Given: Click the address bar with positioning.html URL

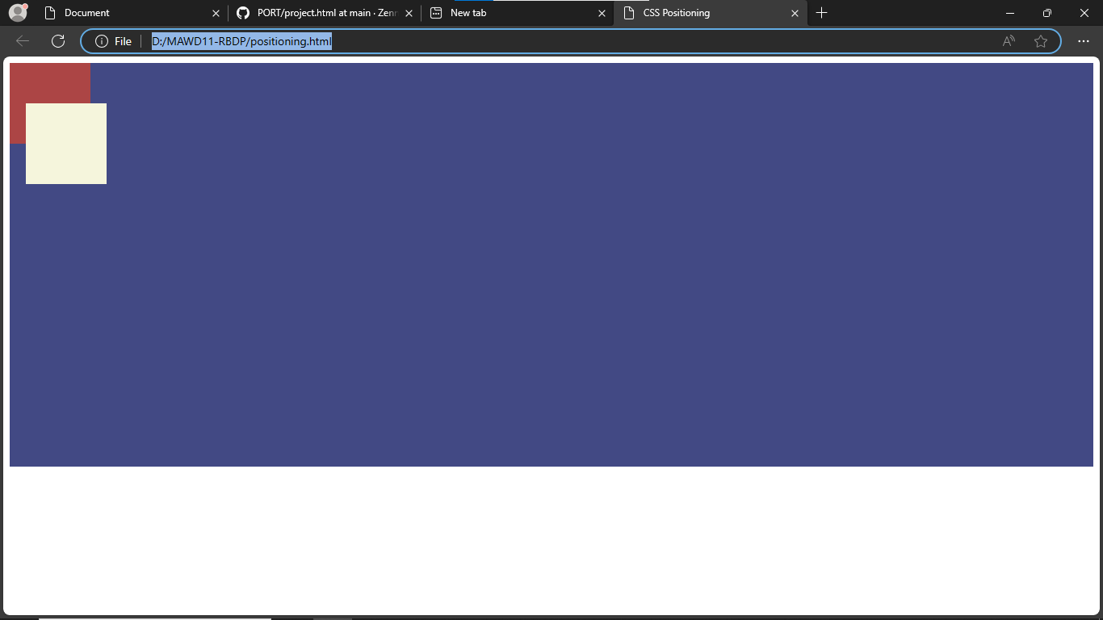Looking at the screenshot, I should [x=565, y=41].
